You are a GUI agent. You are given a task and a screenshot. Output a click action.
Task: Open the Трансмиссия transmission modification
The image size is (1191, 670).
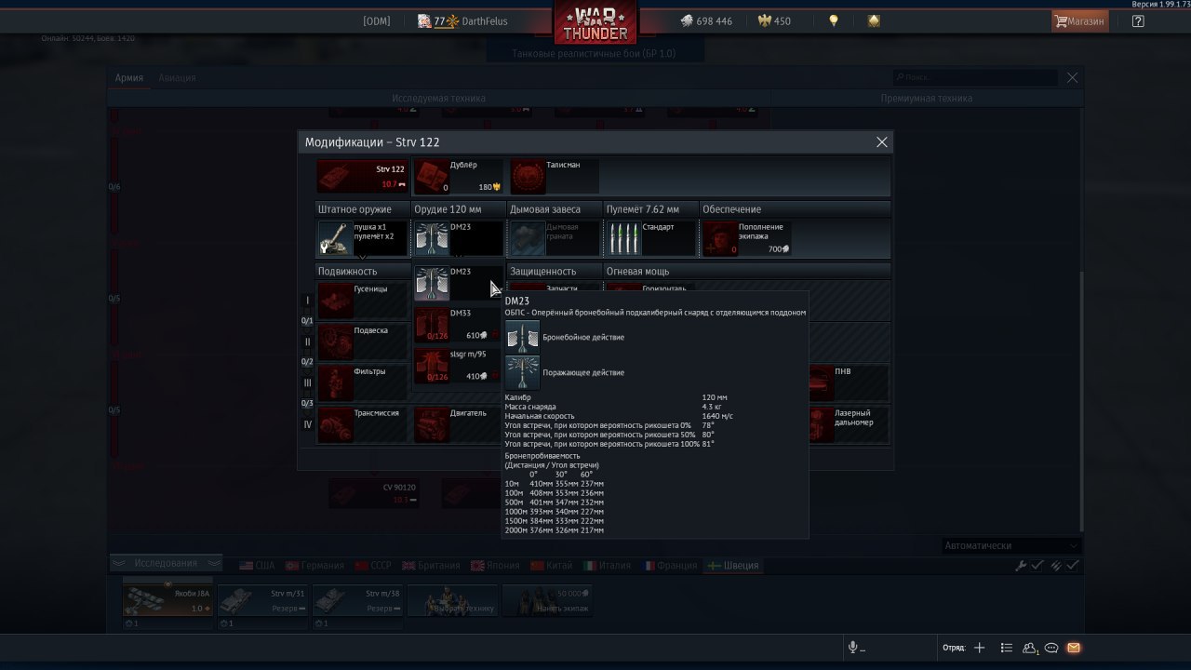pyautogui.click(x=362, y=424)
